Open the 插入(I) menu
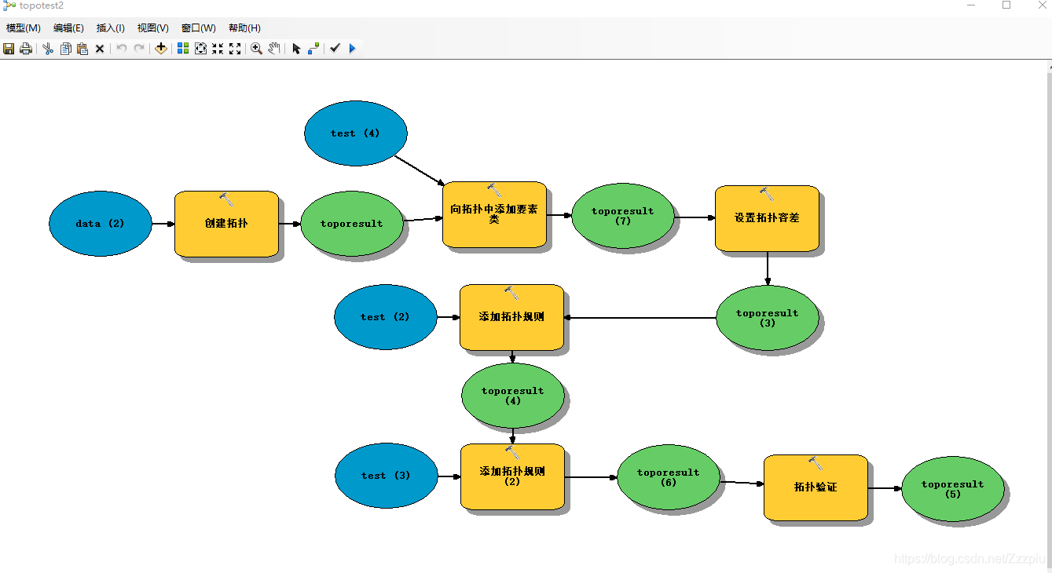 click(110, 28)
